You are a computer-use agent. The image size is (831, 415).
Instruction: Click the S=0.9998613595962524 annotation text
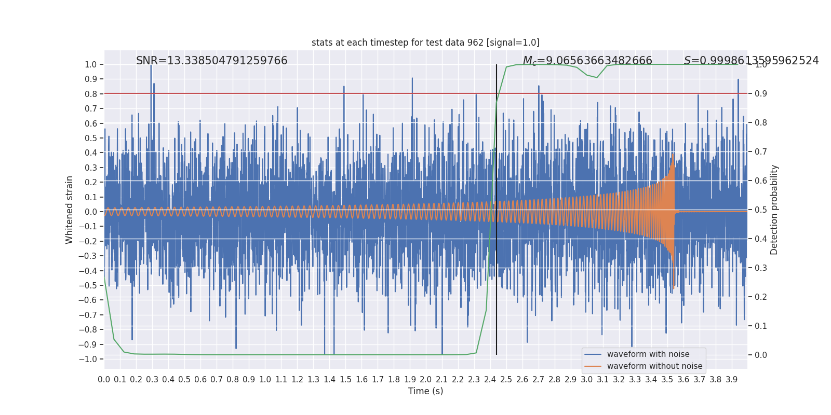751,61
